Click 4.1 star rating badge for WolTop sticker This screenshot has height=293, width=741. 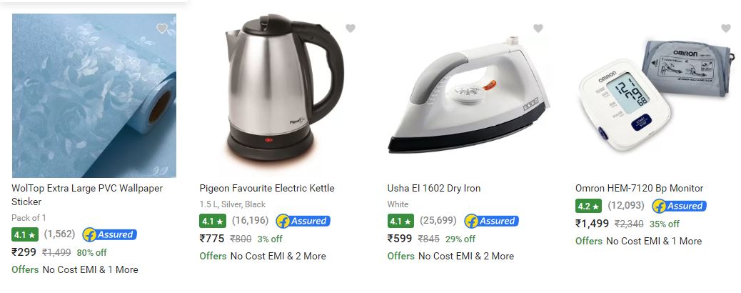[x=25, y=234]
